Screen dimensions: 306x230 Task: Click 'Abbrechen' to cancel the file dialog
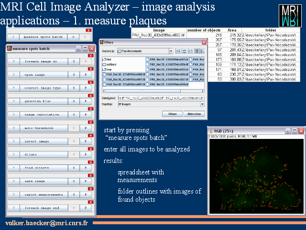pyautogui.click(x=194, y=114)
